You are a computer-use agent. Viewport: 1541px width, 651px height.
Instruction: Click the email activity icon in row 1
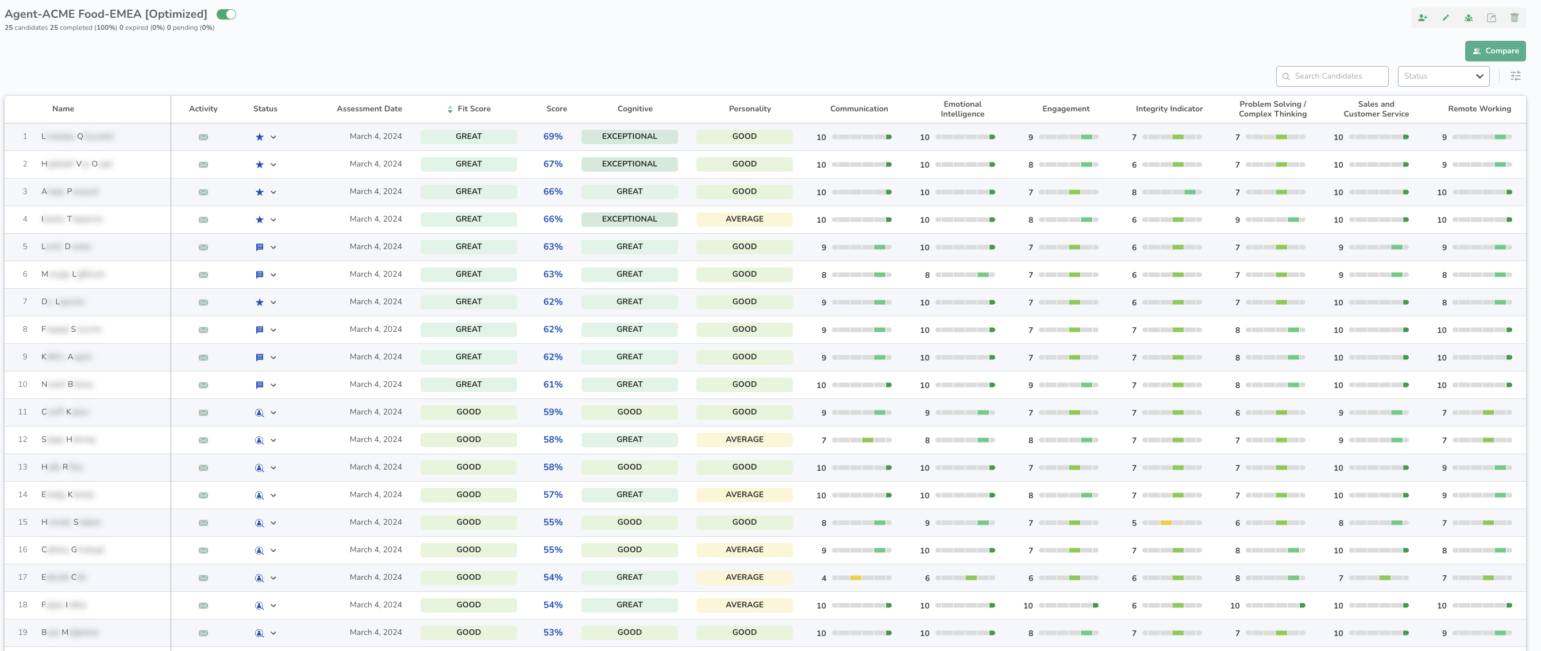[203, 137]
